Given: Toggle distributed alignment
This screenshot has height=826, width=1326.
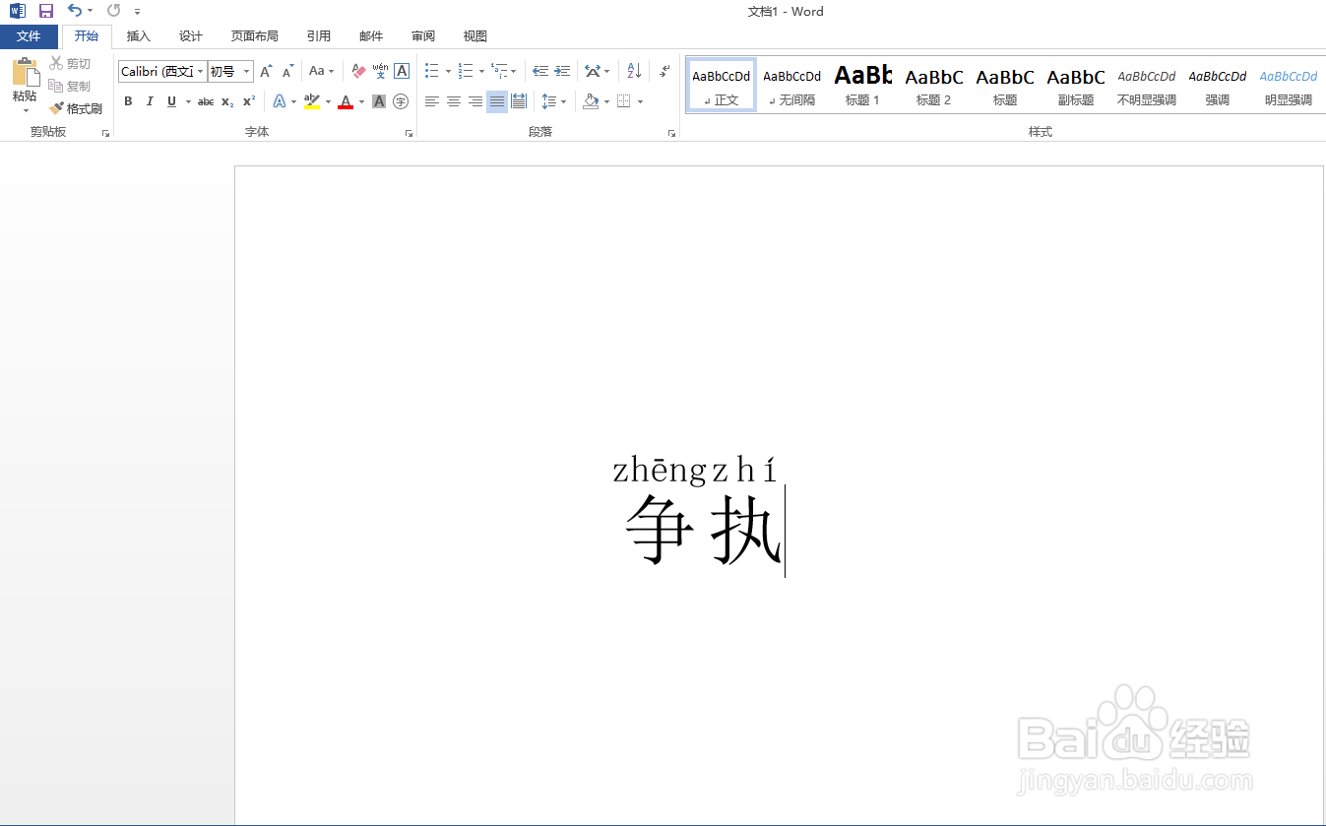Looking at the screenshot, I should click(519, 101).
